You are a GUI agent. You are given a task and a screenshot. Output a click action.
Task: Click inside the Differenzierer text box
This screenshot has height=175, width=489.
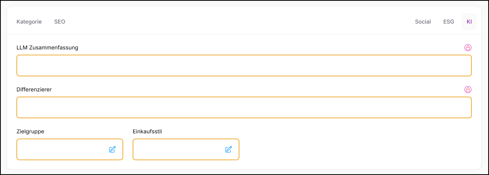tap(244, 107)
